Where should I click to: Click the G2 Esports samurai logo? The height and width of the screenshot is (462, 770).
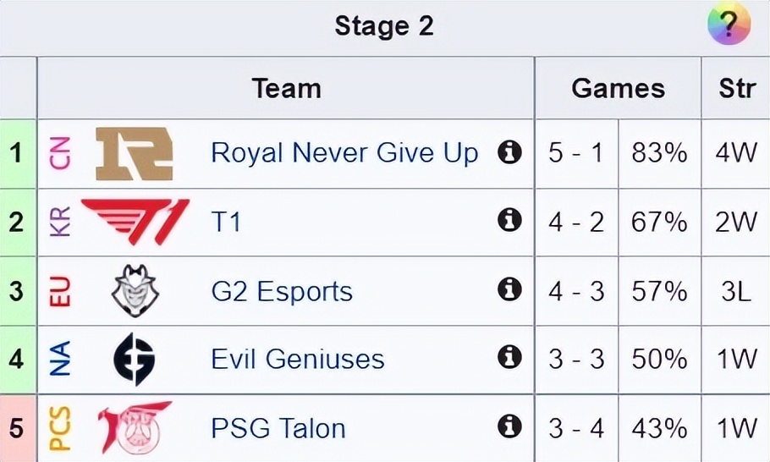coord(135,290)
